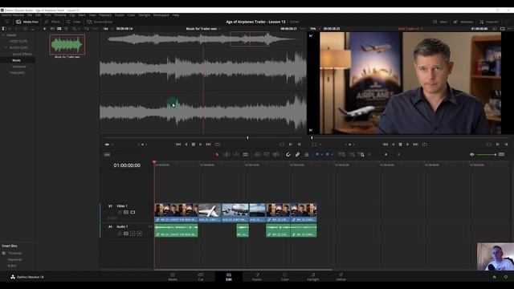Click the Insert Clip toolbar icon
The width and height of the screenshot is (514, 289).
(x=257, y=154)
